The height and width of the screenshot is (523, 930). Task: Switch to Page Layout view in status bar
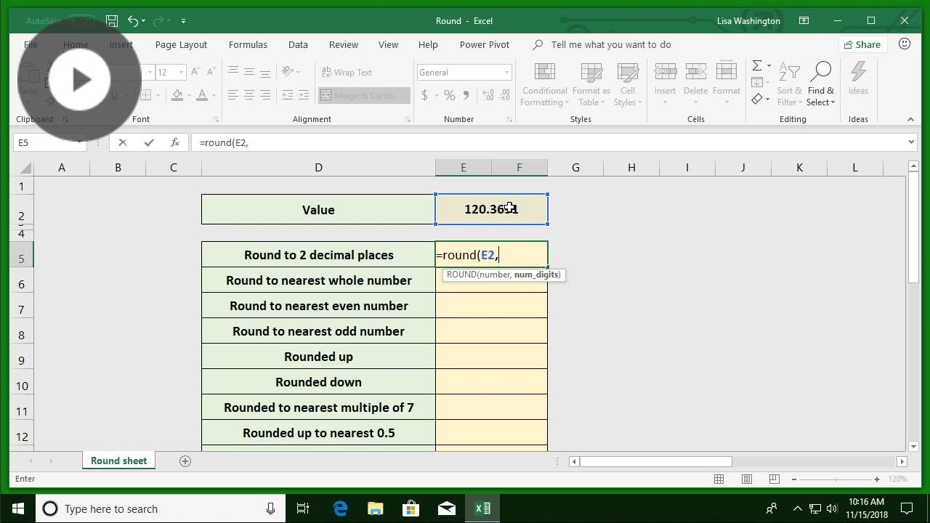tap(746, 479)
